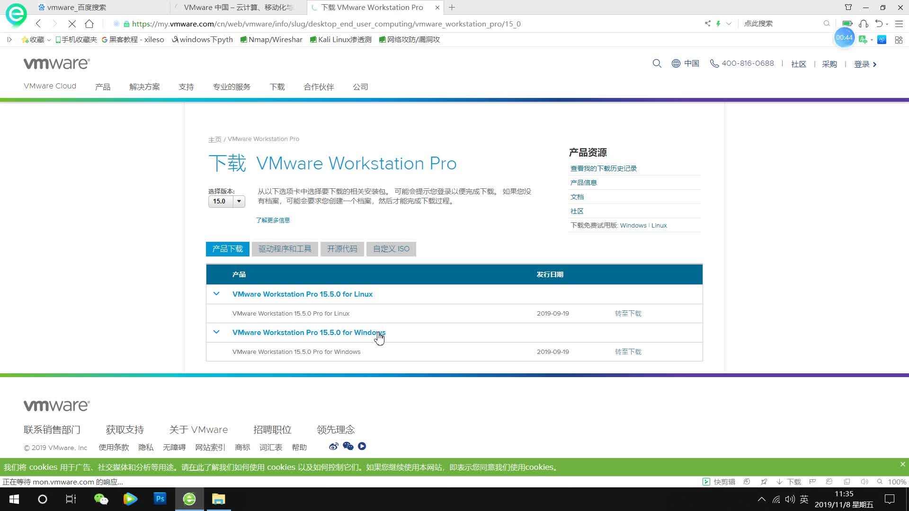The image size is (909, 511).
Task: Open the browser home icon
Action: [89, 23]
